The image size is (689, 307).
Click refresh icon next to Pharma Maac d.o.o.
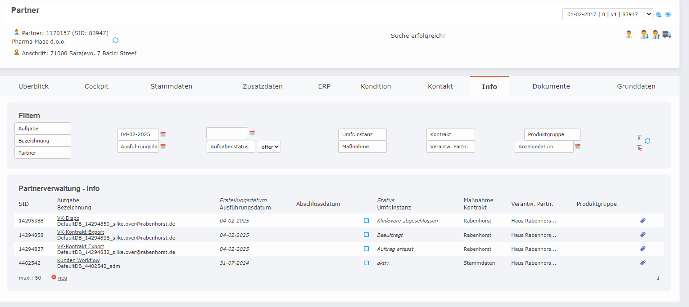[115, 40]
